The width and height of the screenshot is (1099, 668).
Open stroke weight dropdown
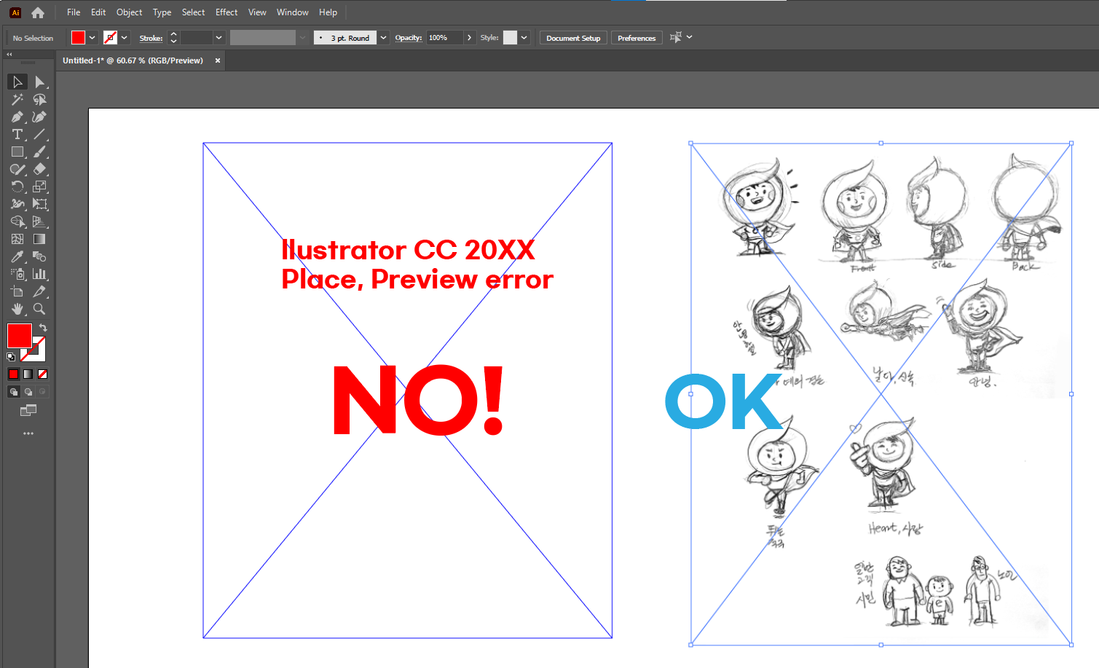click(x=218, y=38)
